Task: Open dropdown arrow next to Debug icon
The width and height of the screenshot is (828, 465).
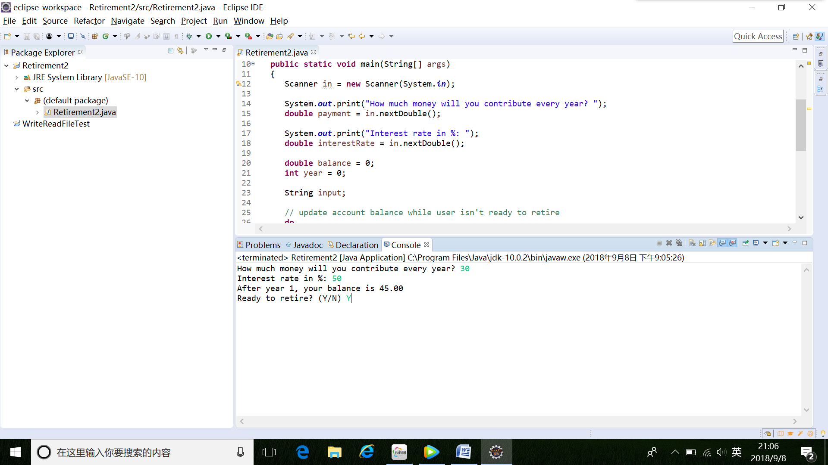Action: click(x=198, y=36)
